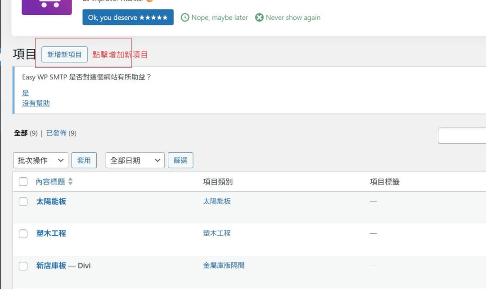Open the 全部日期 dropdown
Image resolution: width=486 pixels, height=303 pixels.
(x=135, y=160)
